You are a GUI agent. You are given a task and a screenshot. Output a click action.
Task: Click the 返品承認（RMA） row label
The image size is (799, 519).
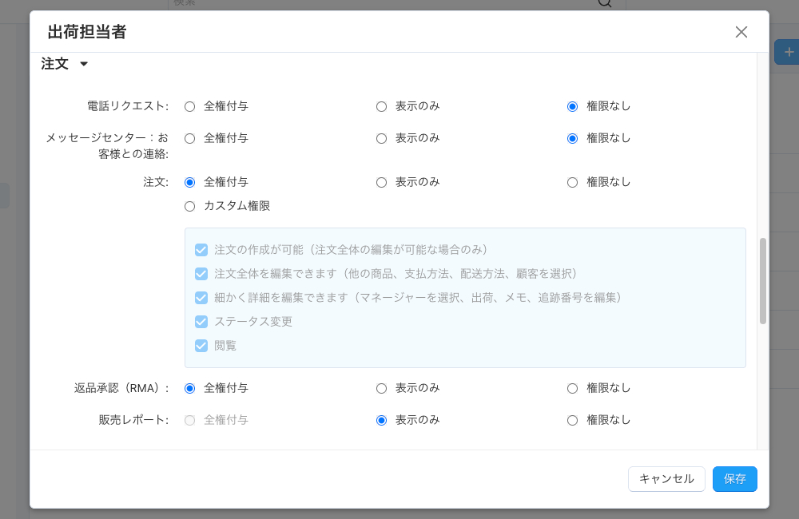(x=121, y=388)
